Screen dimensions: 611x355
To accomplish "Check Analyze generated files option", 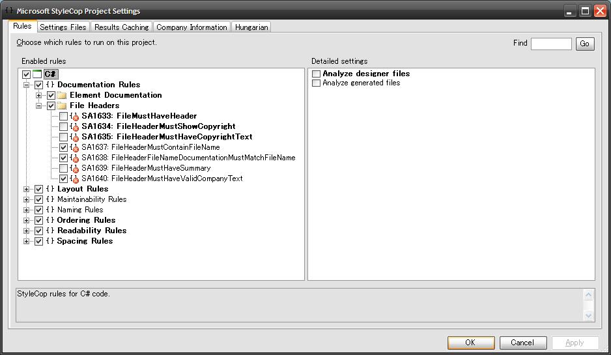I will coord(317,83).
